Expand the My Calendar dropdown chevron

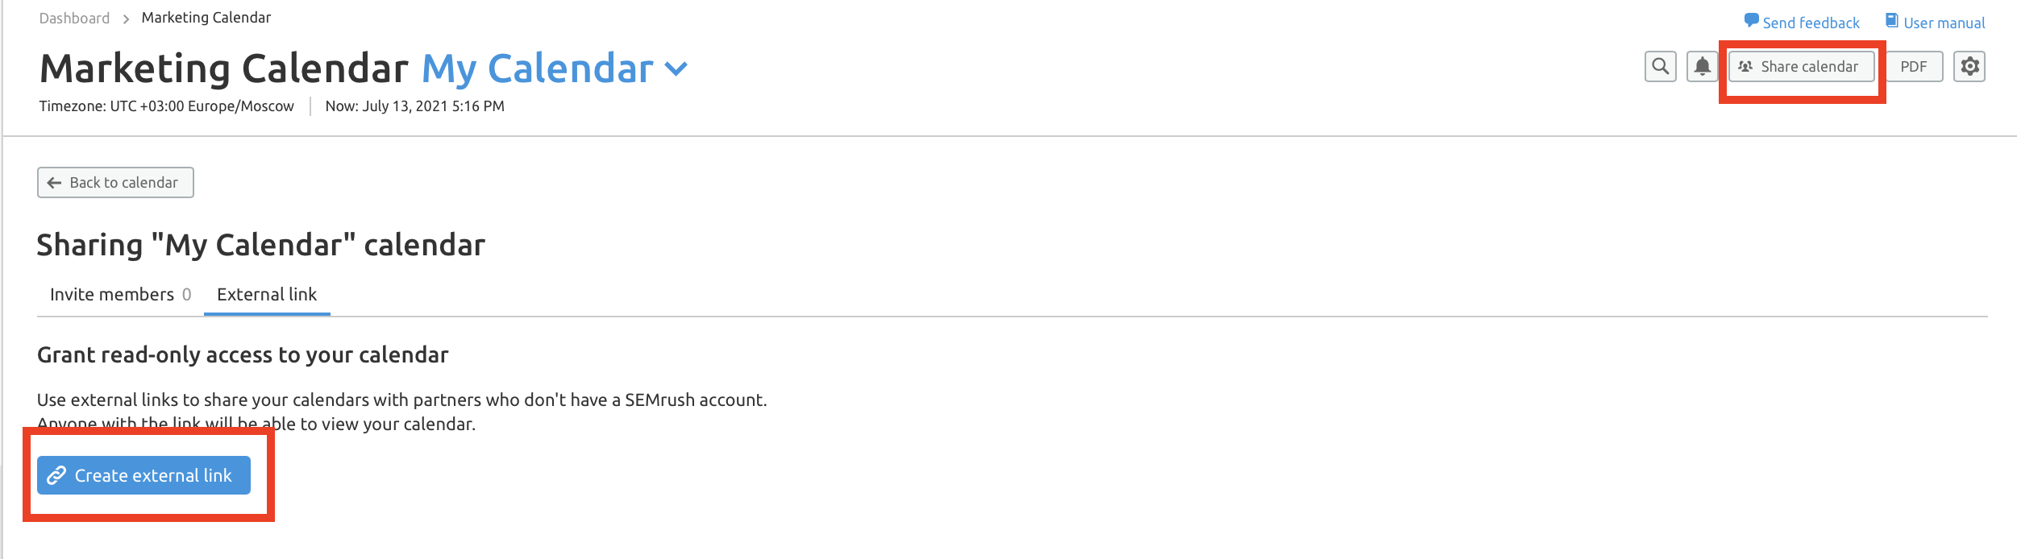(676, 69)
